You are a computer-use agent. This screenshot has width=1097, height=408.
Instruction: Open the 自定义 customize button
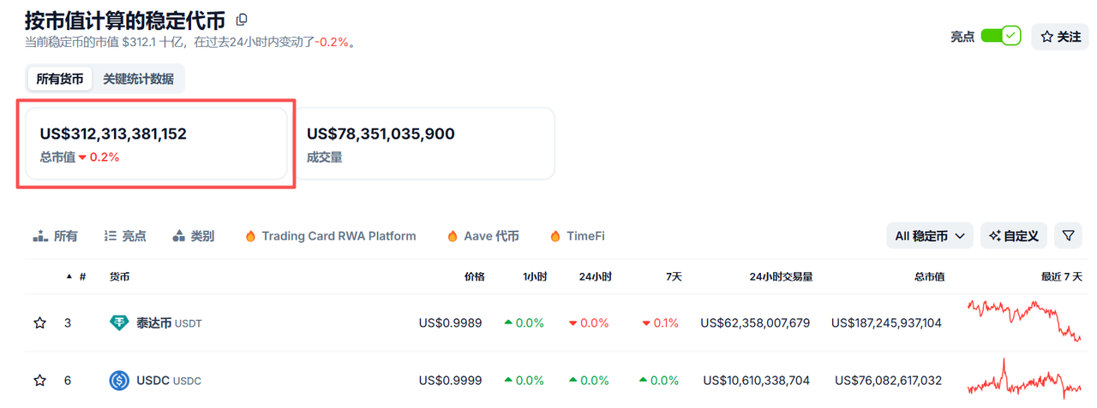(1014, 235)
